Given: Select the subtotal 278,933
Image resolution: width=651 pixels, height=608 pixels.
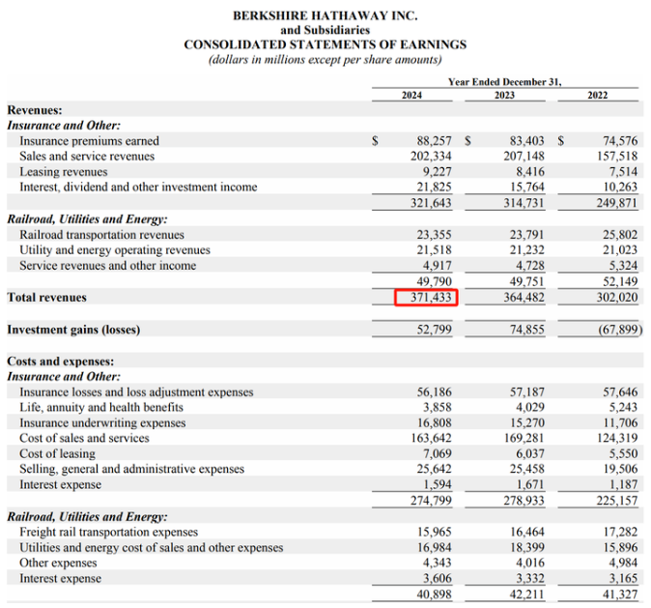Looking at the screenshot, I should 524,501.
